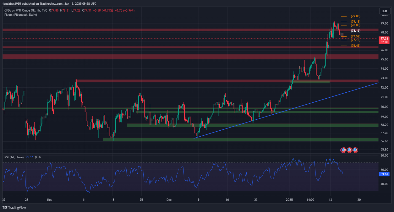The width and height of the screenshot is (394, 212).
Task: Click the 79.19 pivot level label
Action: 355,22
